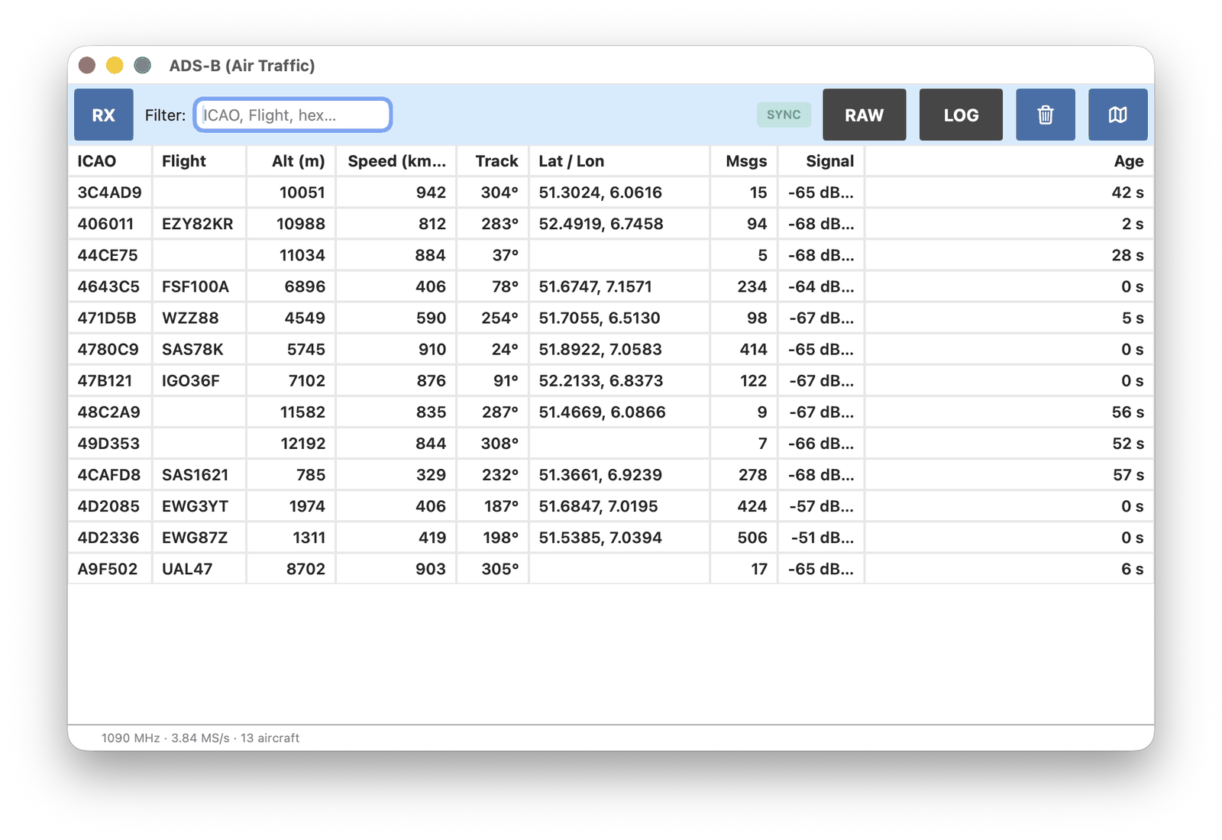Toggle the RX receive button
1222x840 pixels.
point(104,115)
